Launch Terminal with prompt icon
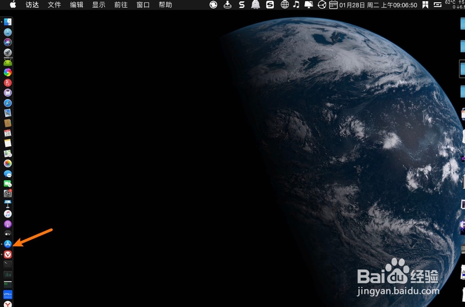Image resolution: width=465 pixels, height=307 pixels. point(8,264)
